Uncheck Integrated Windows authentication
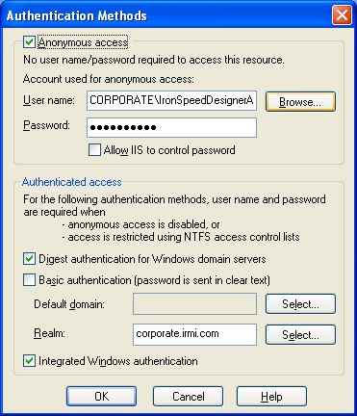The image size is (357, 416). tap(29, 361)
